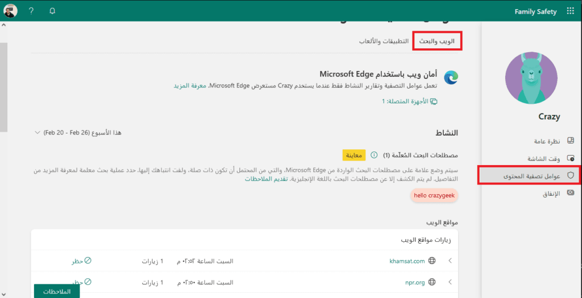Image resolution: width=582 pixels, height=298 pixels.
Task: Open the معرفة المزيد link
Action: 190,86
